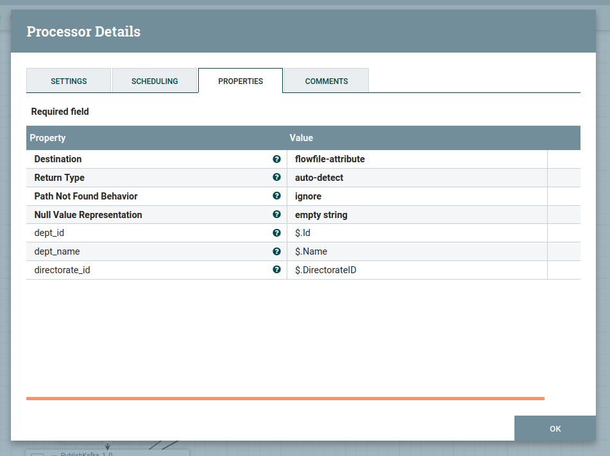This screenshot has height=456, width=610.
Task: Click help icon beside dept_name property
Action: [x=276, y=252]
